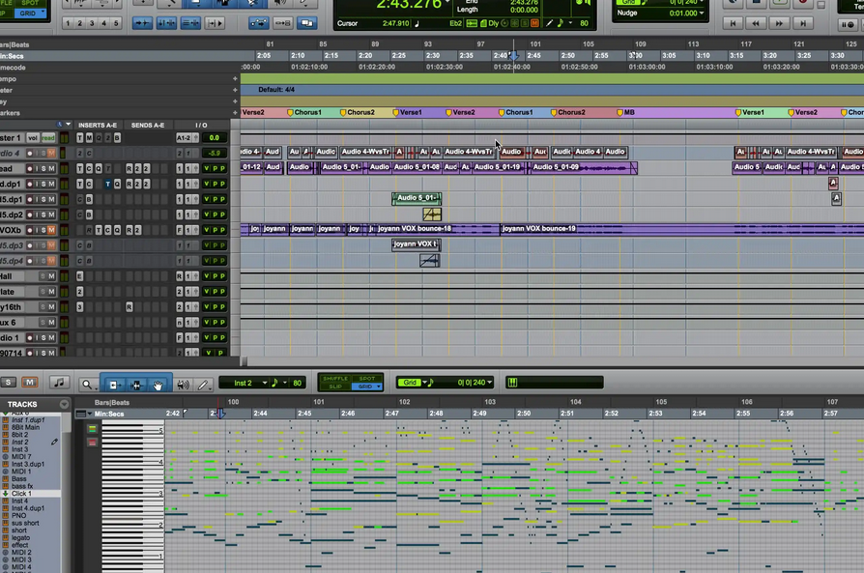Select Scrubber speaker tool in MIDI editor
864x573 pixels.
[x=183, y=384]
